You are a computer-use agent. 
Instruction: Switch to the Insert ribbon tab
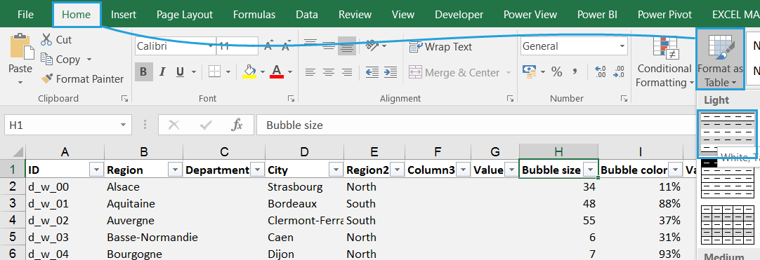124,15
